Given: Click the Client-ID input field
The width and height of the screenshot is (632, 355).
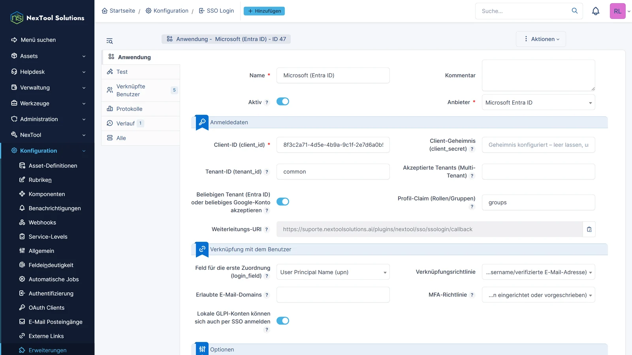Looking at the screenshot, I should (333, 145).
